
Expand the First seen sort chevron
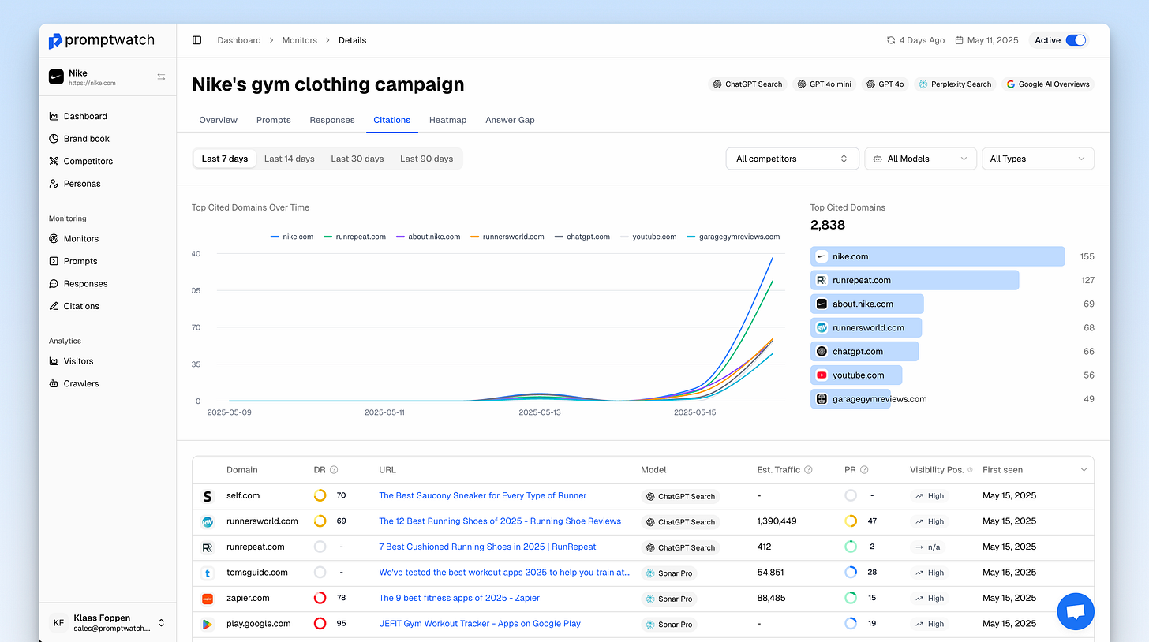(x=1084, y=470)
